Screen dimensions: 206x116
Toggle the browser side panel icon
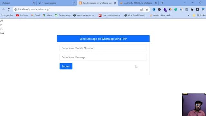point(197,9)
